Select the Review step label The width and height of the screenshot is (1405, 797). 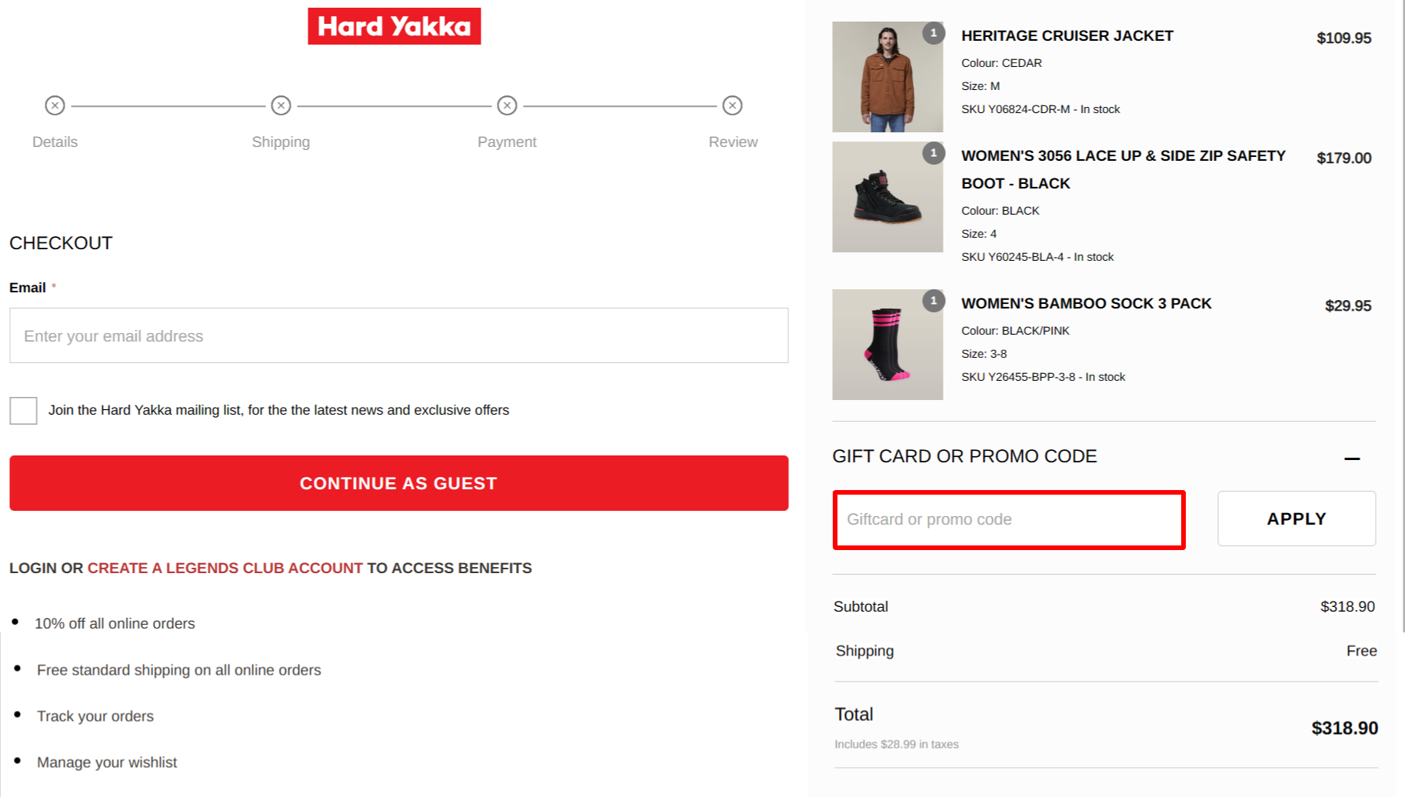(x=732, y=142)
